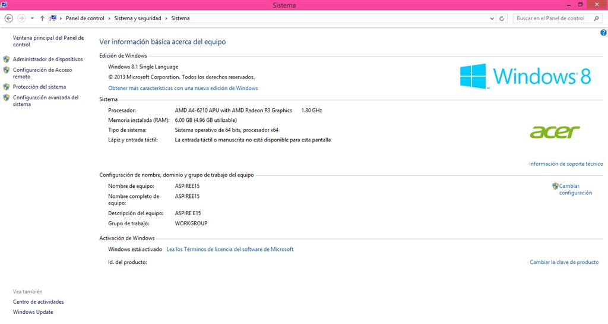Click Cambiar la clave de producto
This screenshot has height=324, width=608.
[564, 262]
